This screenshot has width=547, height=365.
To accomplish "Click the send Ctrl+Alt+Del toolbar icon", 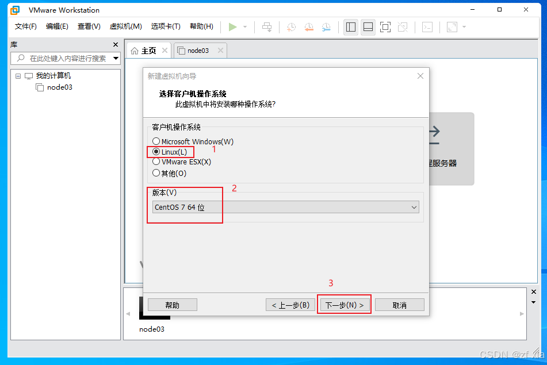I will [x=267, y=27].
